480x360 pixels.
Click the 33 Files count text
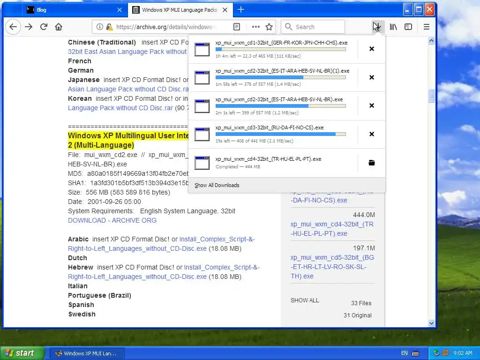coord(361,303)
